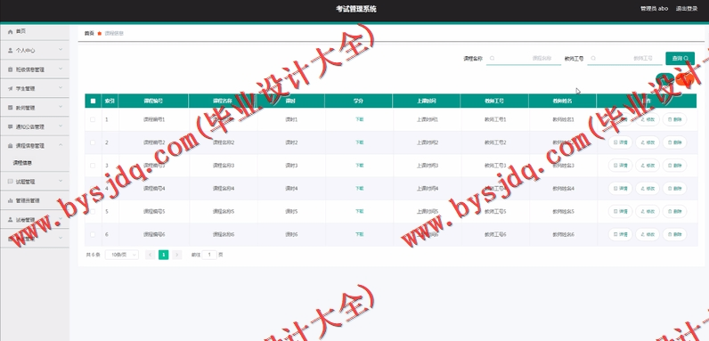Open 首页 in the sidebar
This screenshot has width=709, height=341.
[x=35, y=32]
